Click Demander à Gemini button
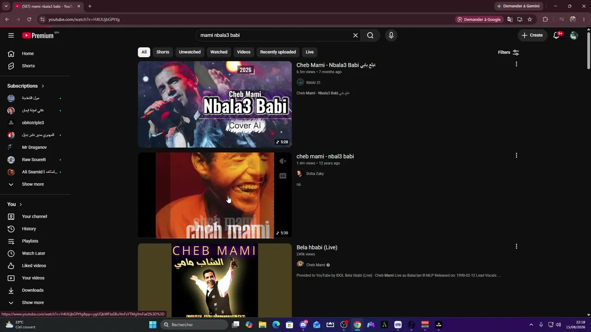This screenshot has width=591, height=332. click(518, 6)
